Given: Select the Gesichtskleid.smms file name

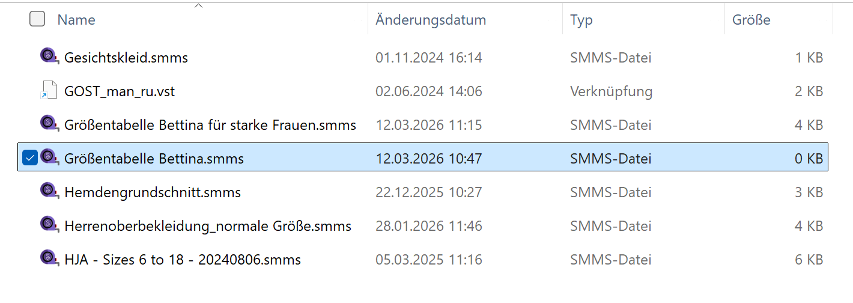Looking at the screenshot, I should click(126, 58).
